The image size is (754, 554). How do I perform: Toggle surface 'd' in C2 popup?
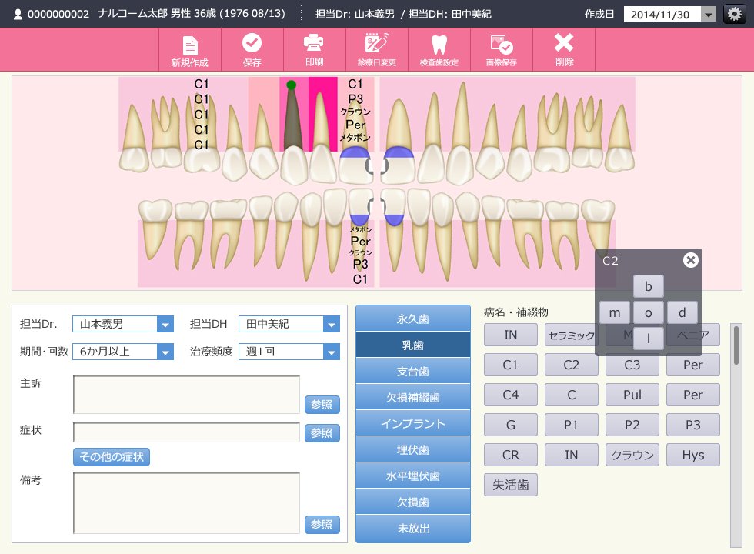pyautogui.click(x=682, y=313)
